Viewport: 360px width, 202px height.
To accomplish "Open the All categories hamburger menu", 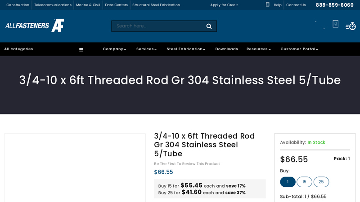I will 81,49.
